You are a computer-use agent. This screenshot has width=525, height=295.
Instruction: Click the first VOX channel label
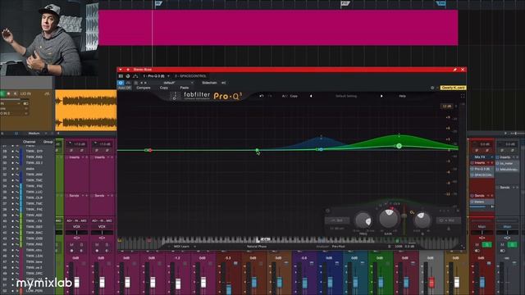76,226
